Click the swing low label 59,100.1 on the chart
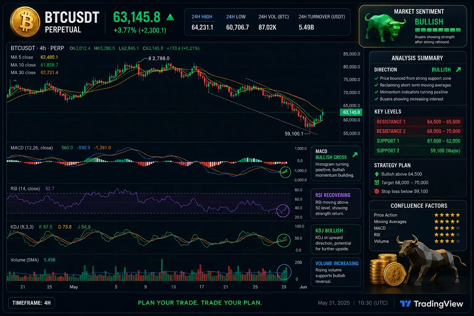Screen dimensions: 474x316 [x=294, y=134]
